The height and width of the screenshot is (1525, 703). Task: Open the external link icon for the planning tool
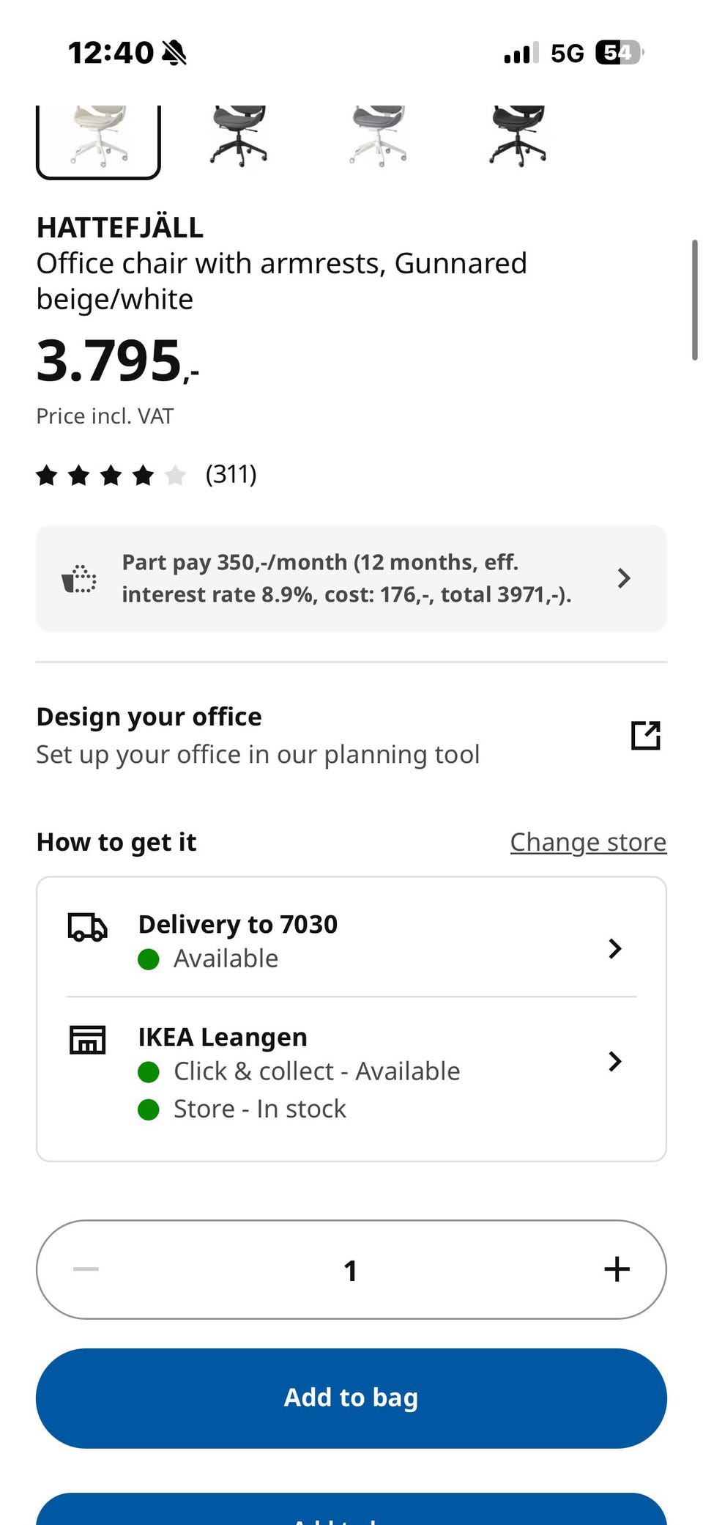click(645, 735)
